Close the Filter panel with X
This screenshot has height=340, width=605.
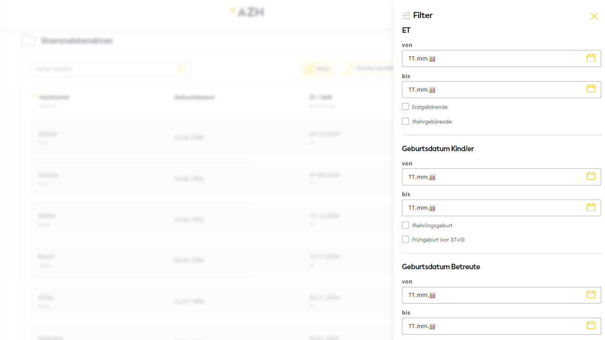tap(594, 16)
